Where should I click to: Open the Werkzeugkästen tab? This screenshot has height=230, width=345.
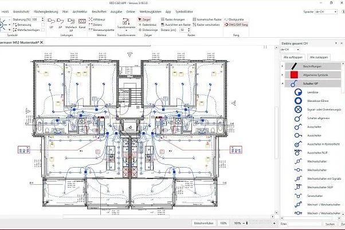150,11
